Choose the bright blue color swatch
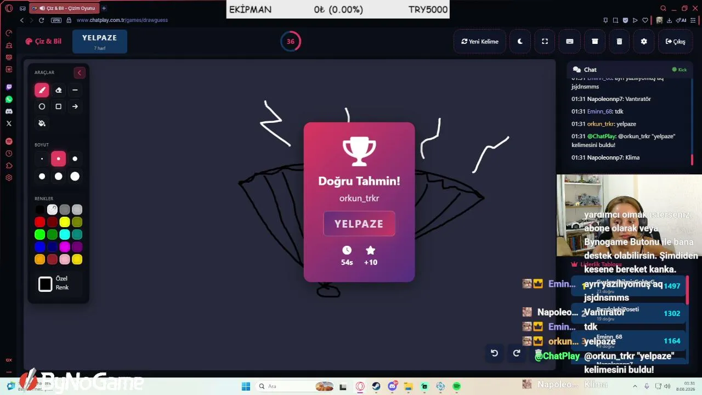This screenshot has height=395, width=702. (40, 247)
